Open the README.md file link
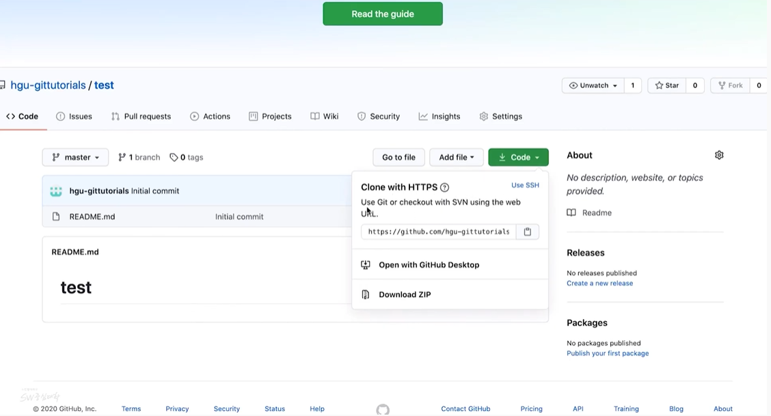Screen dimensions: 771x416 coord(92,217)
